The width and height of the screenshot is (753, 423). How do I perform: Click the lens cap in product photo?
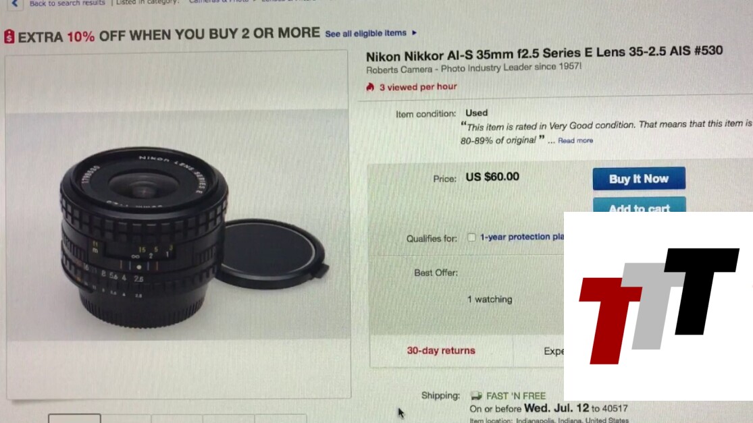coord(271,254)
